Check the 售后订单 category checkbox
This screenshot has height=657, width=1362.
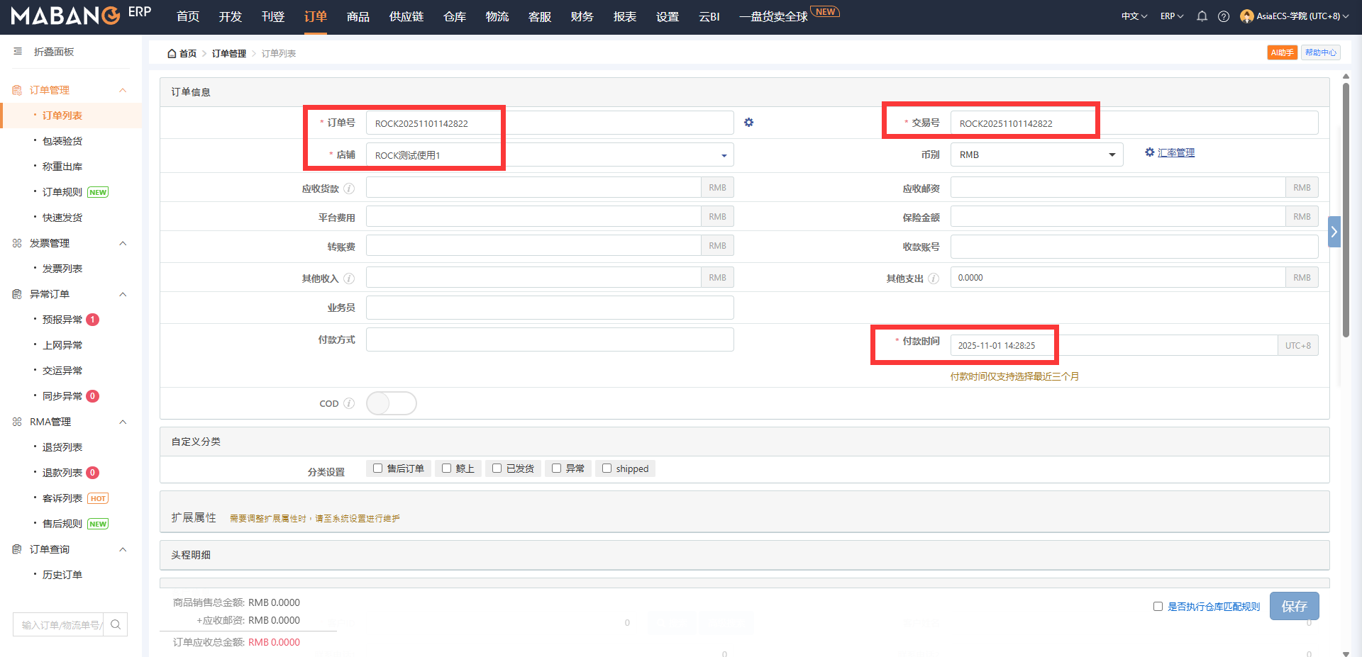378,468
